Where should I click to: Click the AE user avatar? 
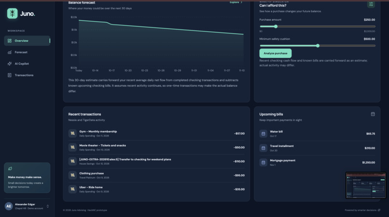coord(9,206)
